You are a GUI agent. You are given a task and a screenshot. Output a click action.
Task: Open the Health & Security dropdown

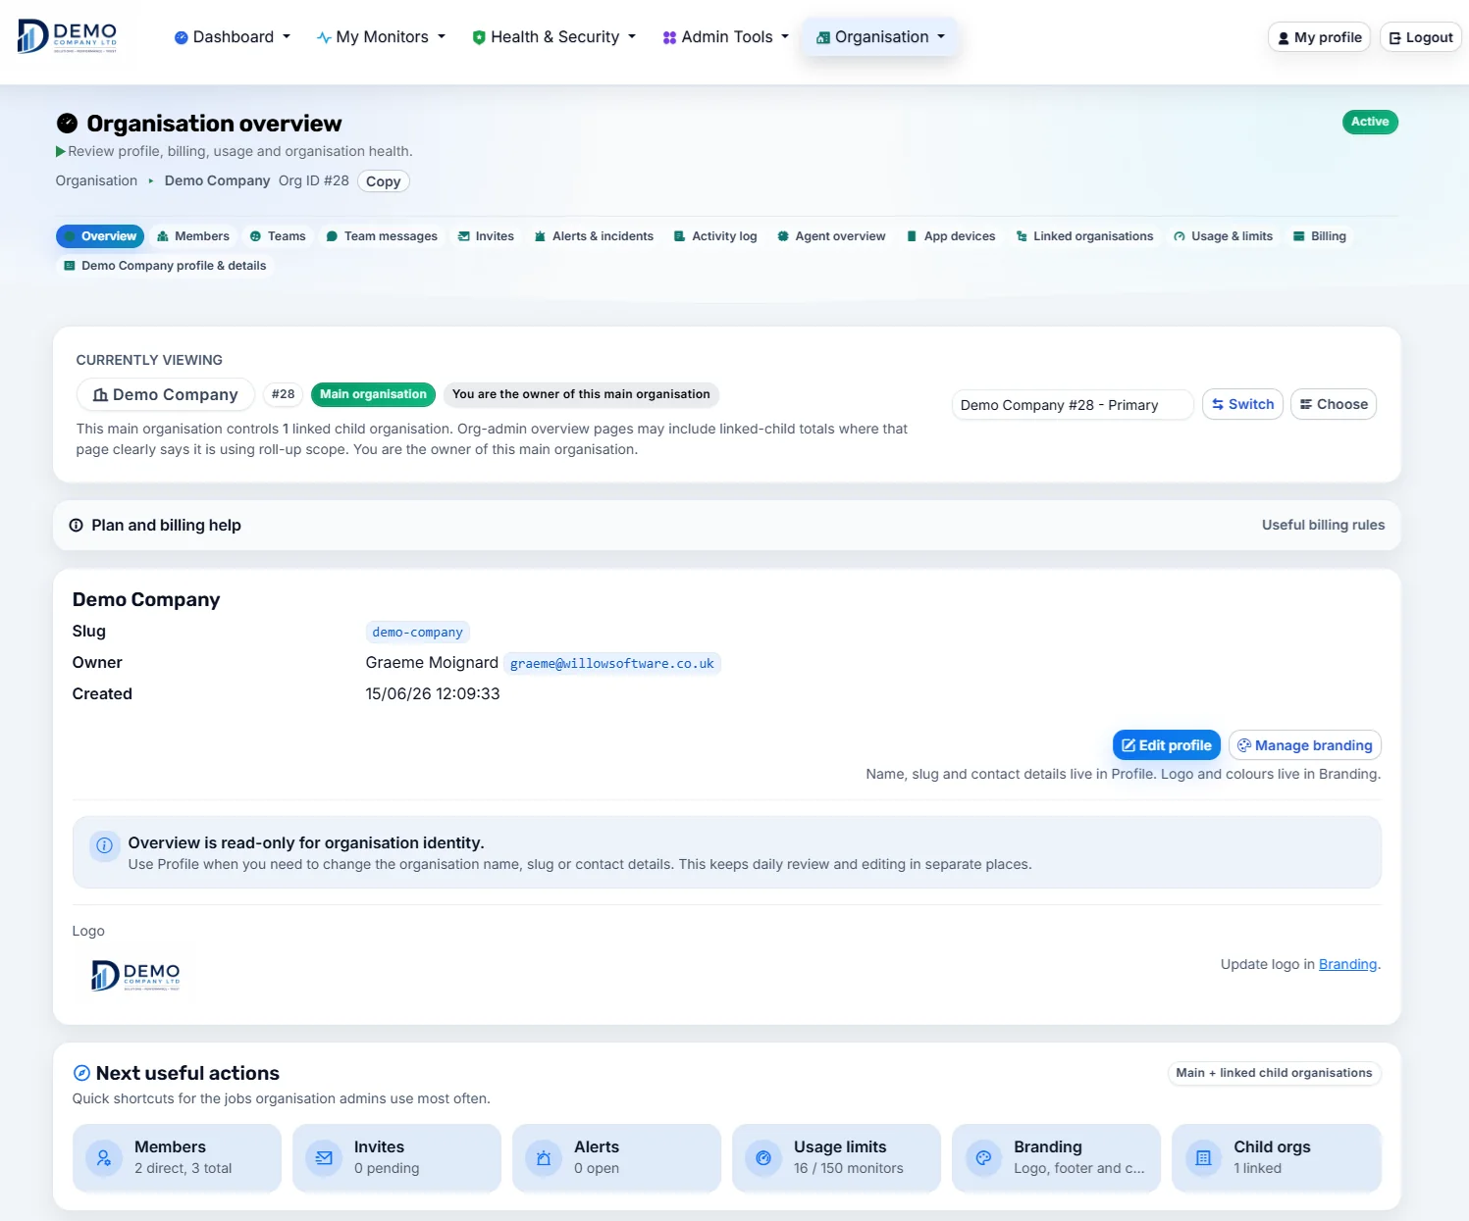(x=554, y=37)
